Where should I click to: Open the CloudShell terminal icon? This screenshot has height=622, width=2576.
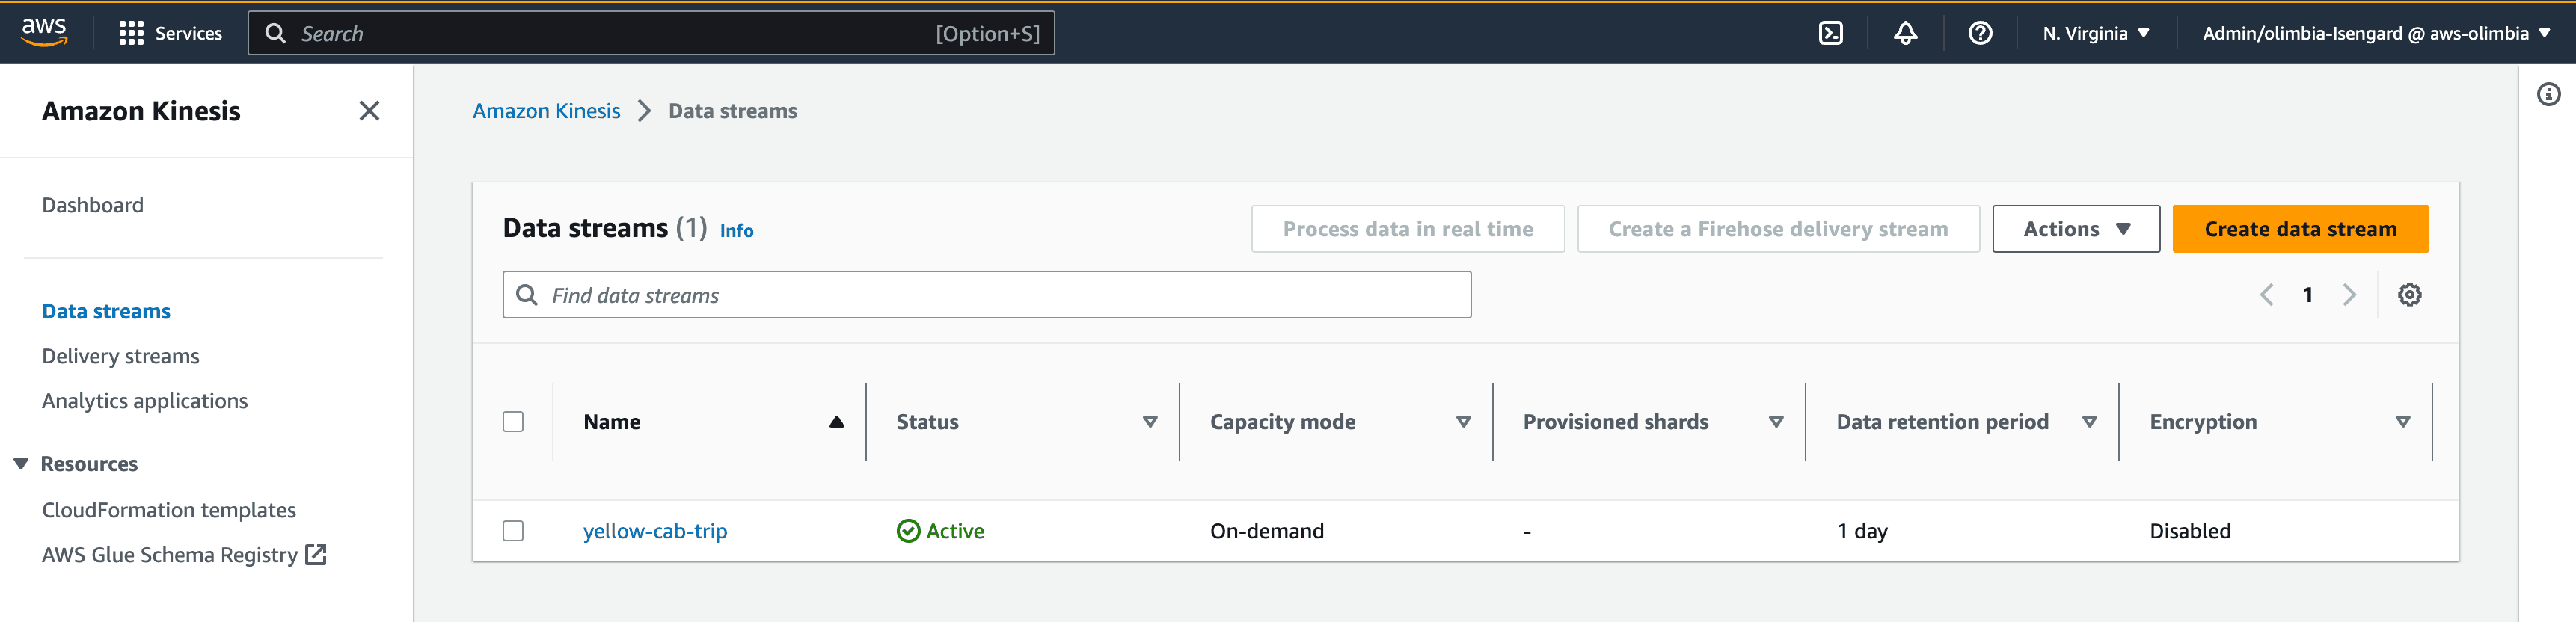click(x=1830, y=33)
